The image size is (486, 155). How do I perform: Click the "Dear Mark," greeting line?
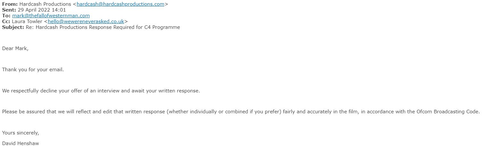pyautogui.click(x=15, y=48)
